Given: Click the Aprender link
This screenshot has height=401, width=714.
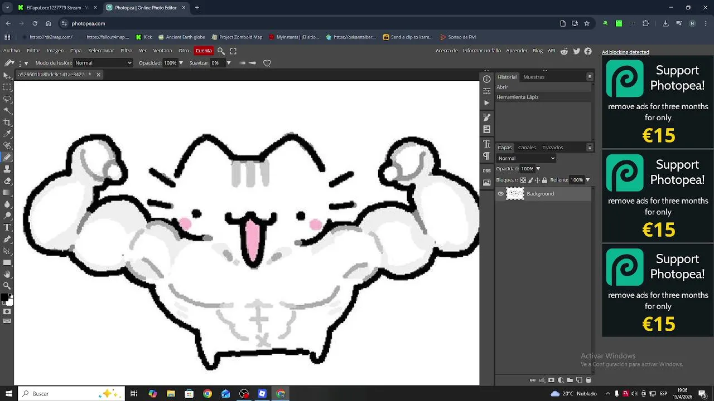Looking at the screenshot, I should tap(517, 51).
